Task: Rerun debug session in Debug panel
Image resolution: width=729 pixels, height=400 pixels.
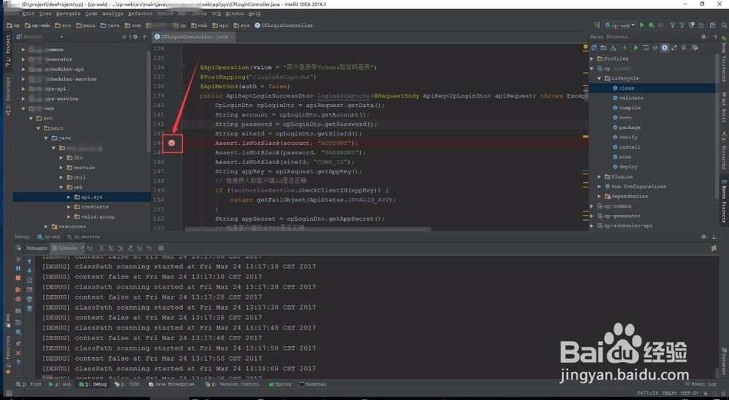Action: (18, 248)
